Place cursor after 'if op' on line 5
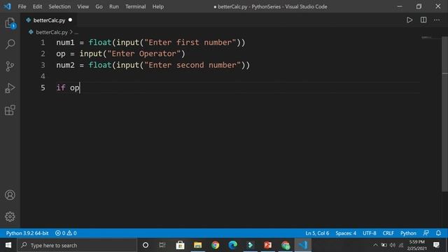 (80, 87)
